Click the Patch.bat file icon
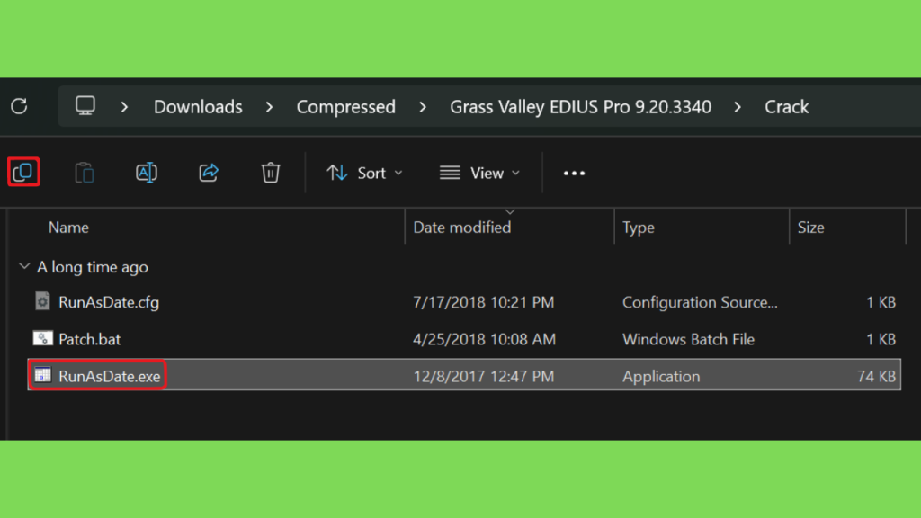 coord(42,338)
